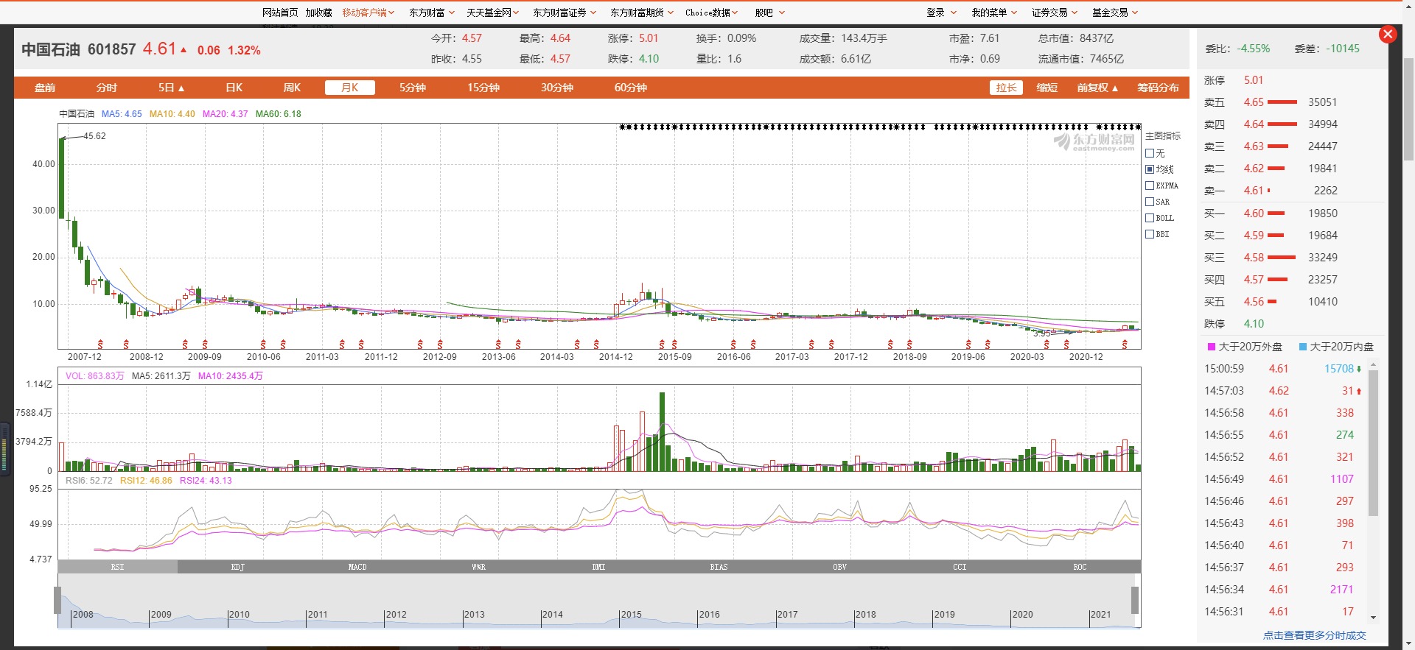Select the RSI indicator tab
1415x650 pixels.
coord(118,567)
